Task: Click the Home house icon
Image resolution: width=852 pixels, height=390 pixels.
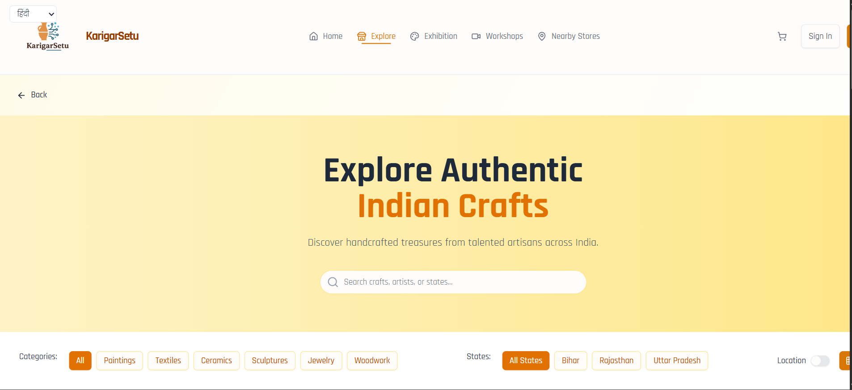Action: (x=314, y=36)
